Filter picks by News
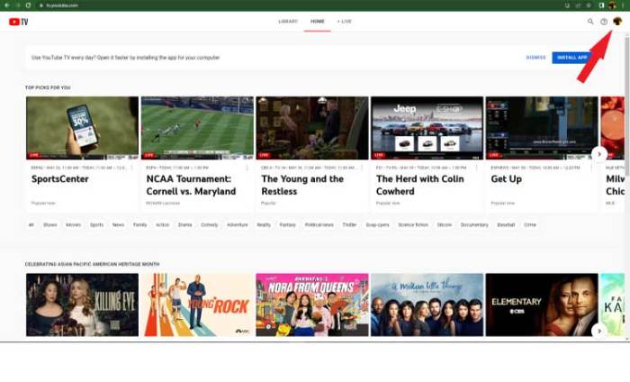The height and width of the screenshot is (382, 630). coord(119,224)
